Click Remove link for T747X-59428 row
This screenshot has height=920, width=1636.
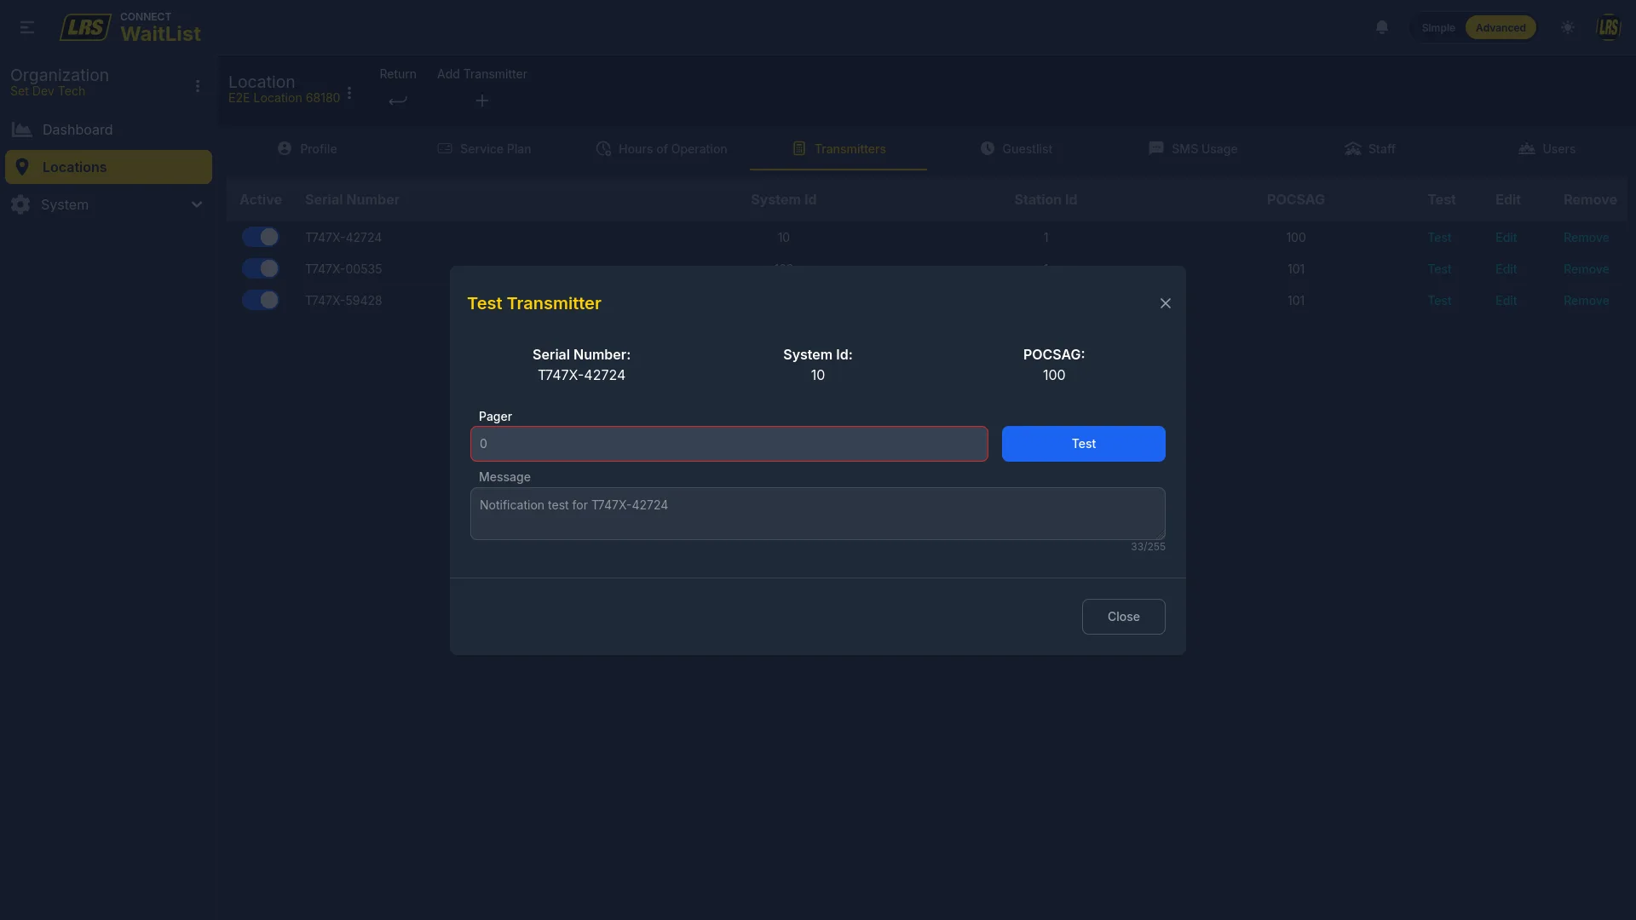1587,301
